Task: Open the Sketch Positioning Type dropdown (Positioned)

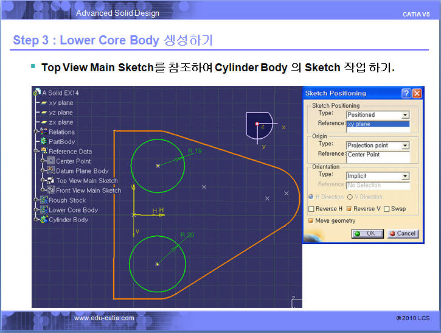Action: coord(405,115)
